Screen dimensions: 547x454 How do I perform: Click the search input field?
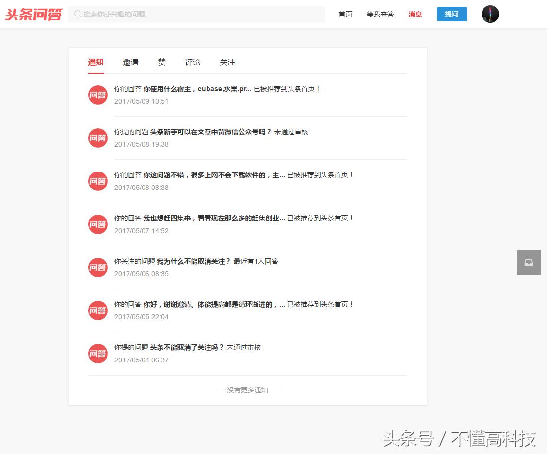tap(194, 14)
